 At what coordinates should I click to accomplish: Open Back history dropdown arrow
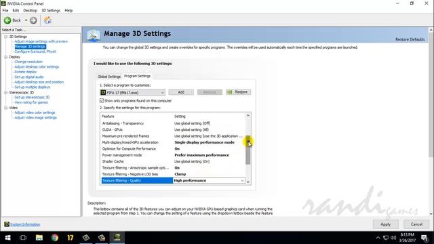(26, 20)
